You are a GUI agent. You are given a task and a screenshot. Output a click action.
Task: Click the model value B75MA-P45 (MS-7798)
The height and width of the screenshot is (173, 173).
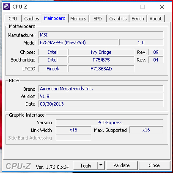click(x=78, y=42)
